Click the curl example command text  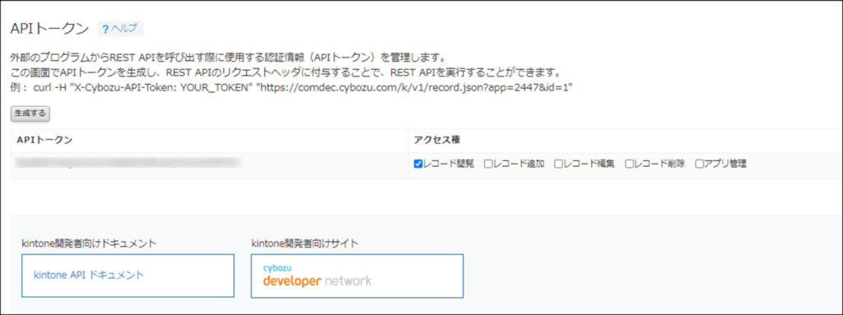click(303, 88)
